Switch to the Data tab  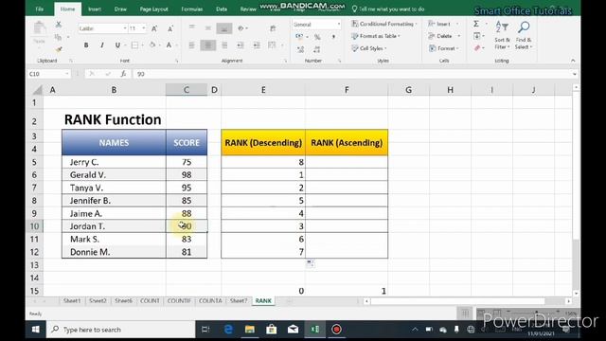pos(222,9)
